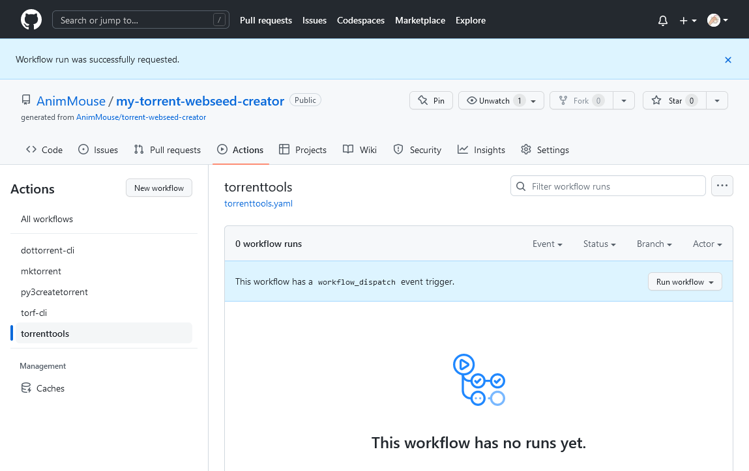Open repository Settings tab
749x471 pixels.
click(x=544, y=150)
